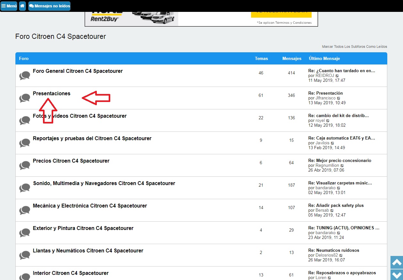Open last post 'Re: Visualizar carpetas músic…'

[x=340, y=183]
